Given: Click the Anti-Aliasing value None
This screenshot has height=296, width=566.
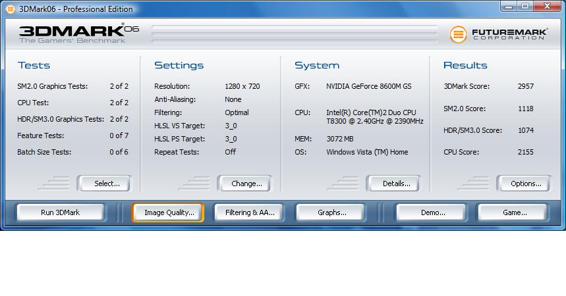Looking at the screenshot, I should 233,99.
